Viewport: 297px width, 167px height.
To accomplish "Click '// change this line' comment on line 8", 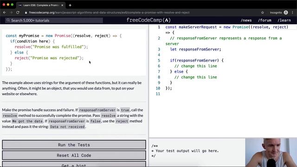I will 195,77.
